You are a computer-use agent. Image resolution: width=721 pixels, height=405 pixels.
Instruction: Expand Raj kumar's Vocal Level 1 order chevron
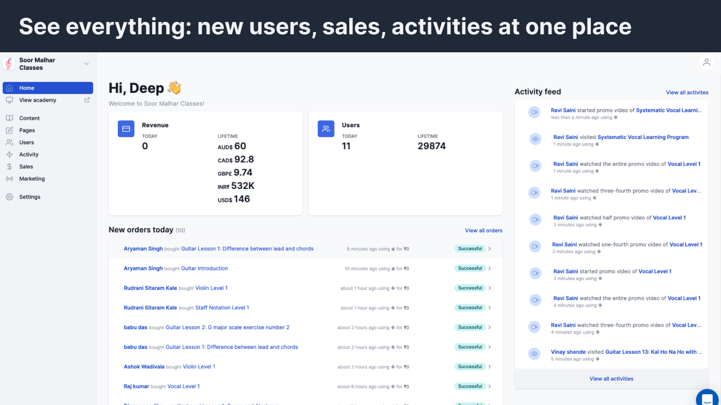489,386
